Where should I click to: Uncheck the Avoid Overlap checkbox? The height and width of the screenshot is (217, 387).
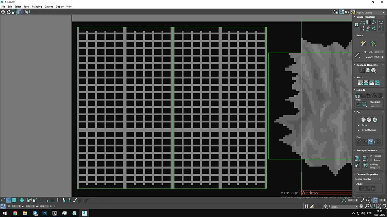(x=358, y=130)
